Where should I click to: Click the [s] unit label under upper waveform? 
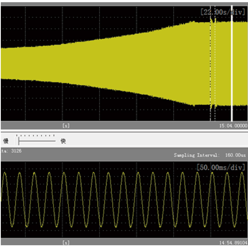click(66, 126)
